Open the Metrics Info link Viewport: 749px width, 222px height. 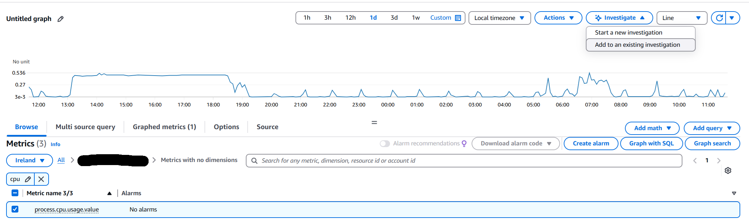55,144
